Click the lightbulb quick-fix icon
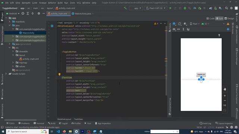The height and width of the screenshot is (134, 239). (x=59, y=74)
